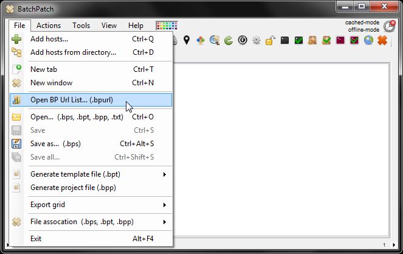Expand the File assocation submenu arrow
This screenshot has width=403, height=254.
(x=165, y=222)
